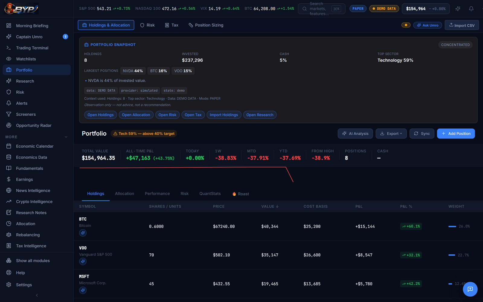Image resolution: width=483 pixels, height=302 pixels.
Task: Click the AI sparkle icon under BTC
Action: [x=83, y=233]
